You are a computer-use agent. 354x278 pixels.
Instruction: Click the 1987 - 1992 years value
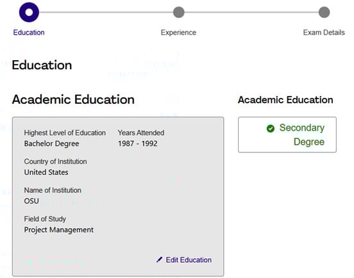138,143
